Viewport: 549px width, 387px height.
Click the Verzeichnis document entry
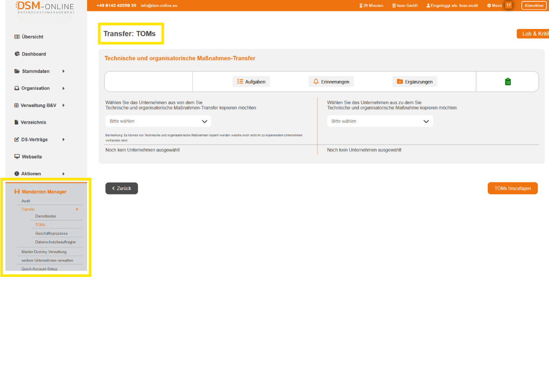pos(33,122)
